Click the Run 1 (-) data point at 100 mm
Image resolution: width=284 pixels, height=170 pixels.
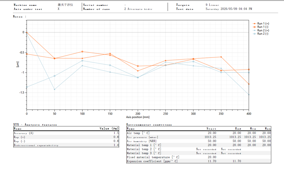pyautogui.click(x=82, y=52)
